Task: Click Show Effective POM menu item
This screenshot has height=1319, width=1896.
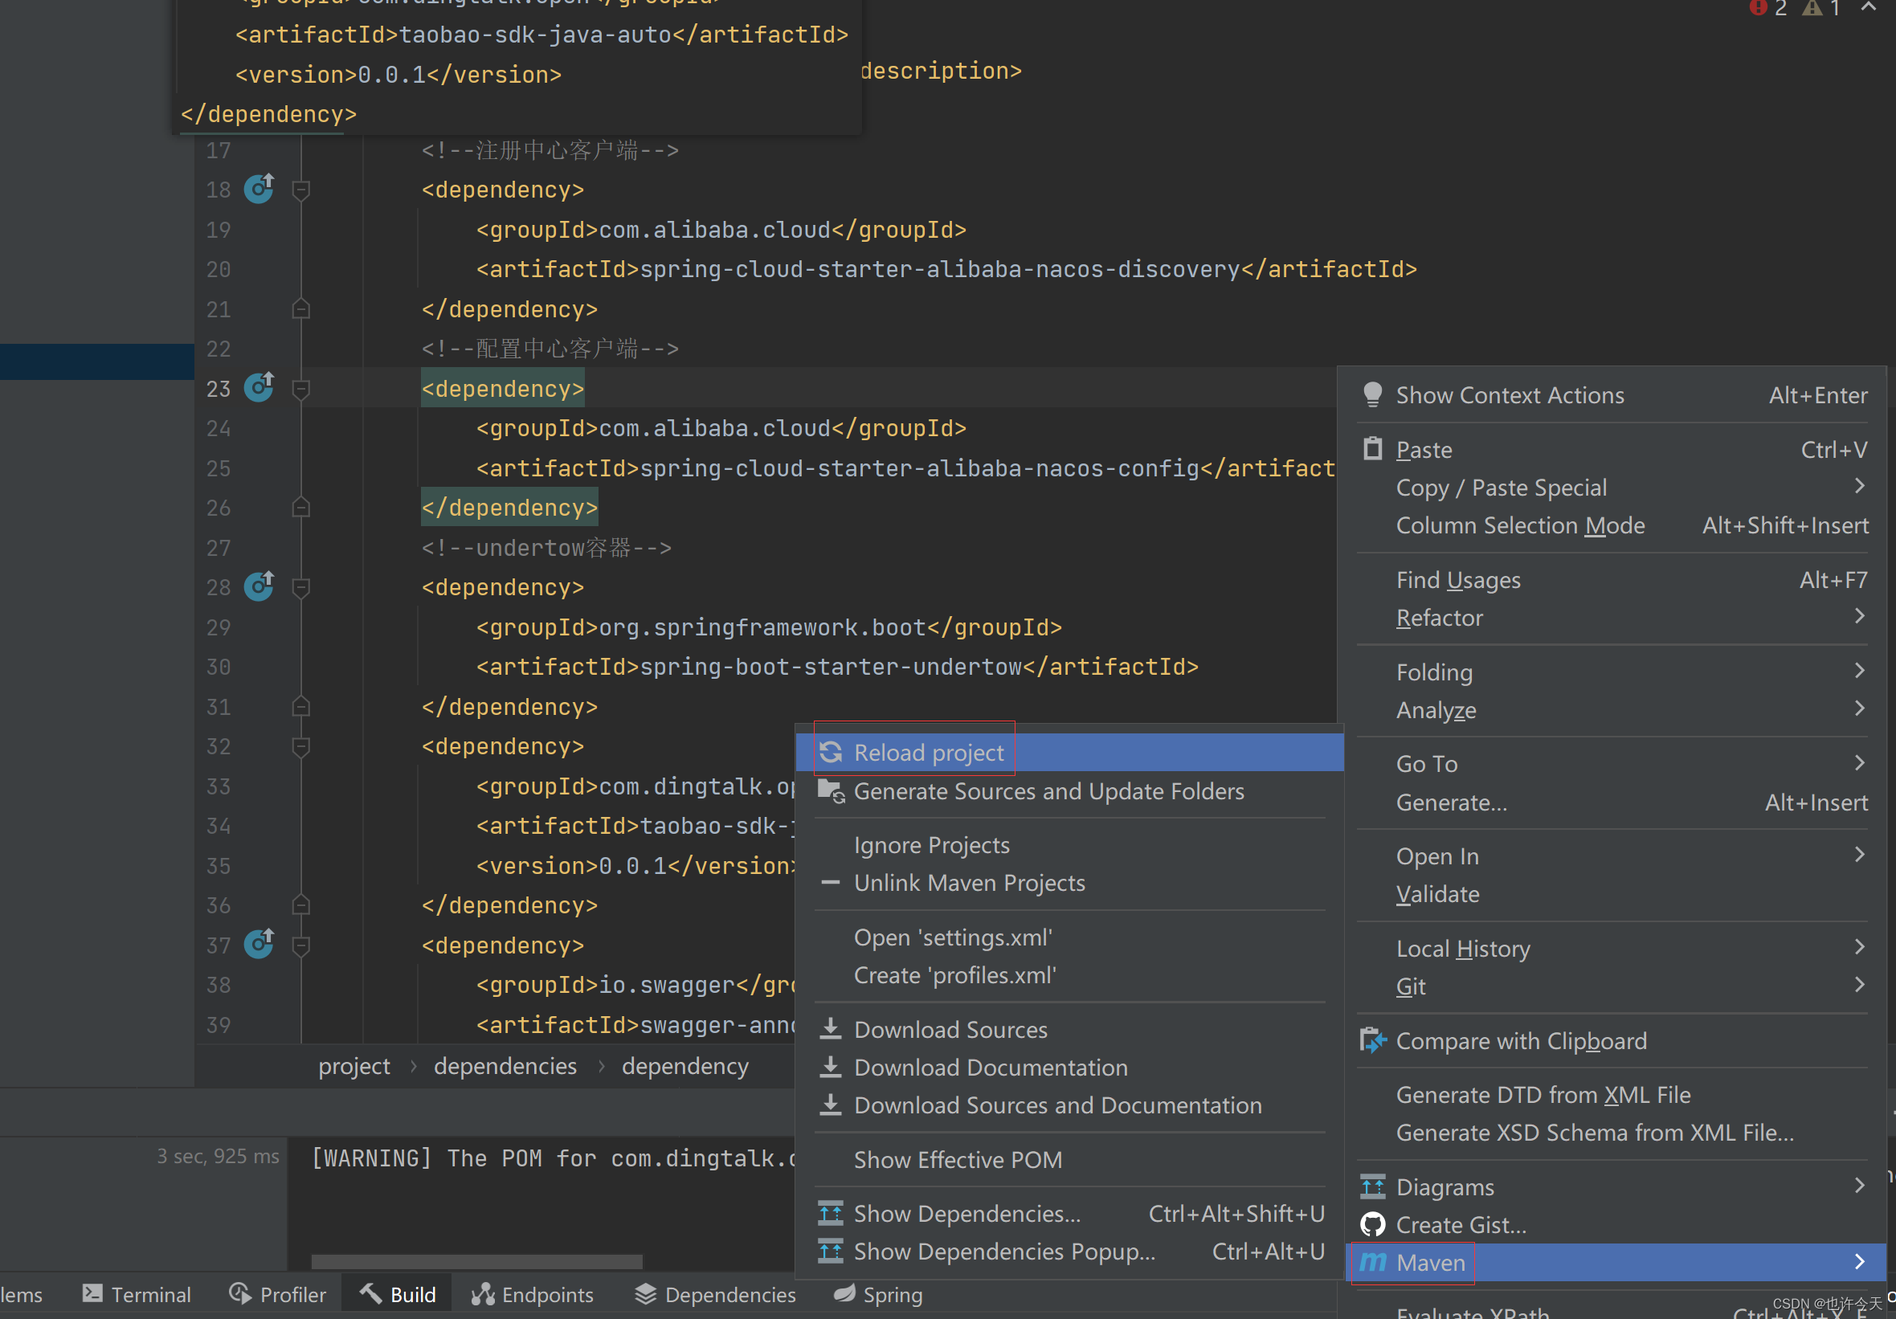Action: point(957,1159)
